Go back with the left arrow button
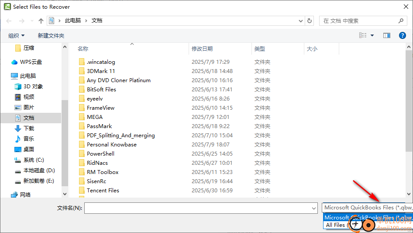 pos(9,21)
